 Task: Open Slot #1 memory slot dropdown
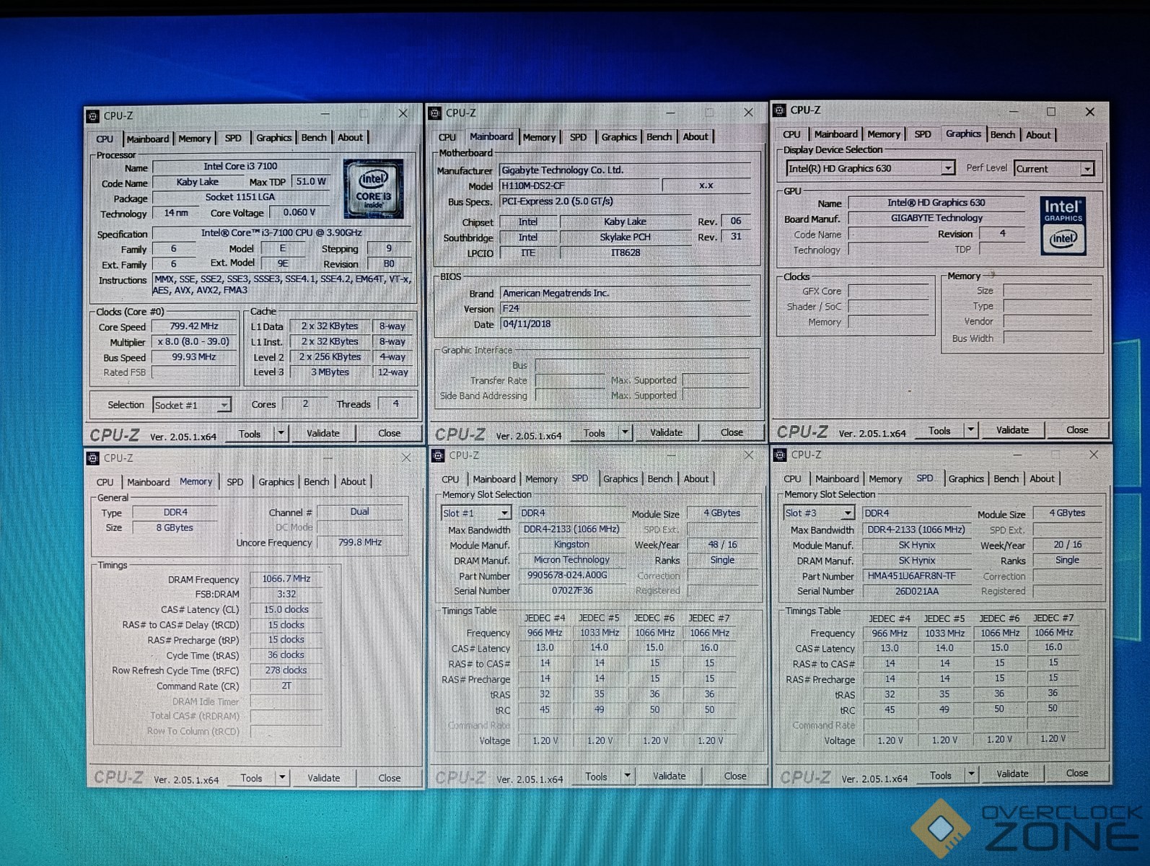(x=504, y=513)
